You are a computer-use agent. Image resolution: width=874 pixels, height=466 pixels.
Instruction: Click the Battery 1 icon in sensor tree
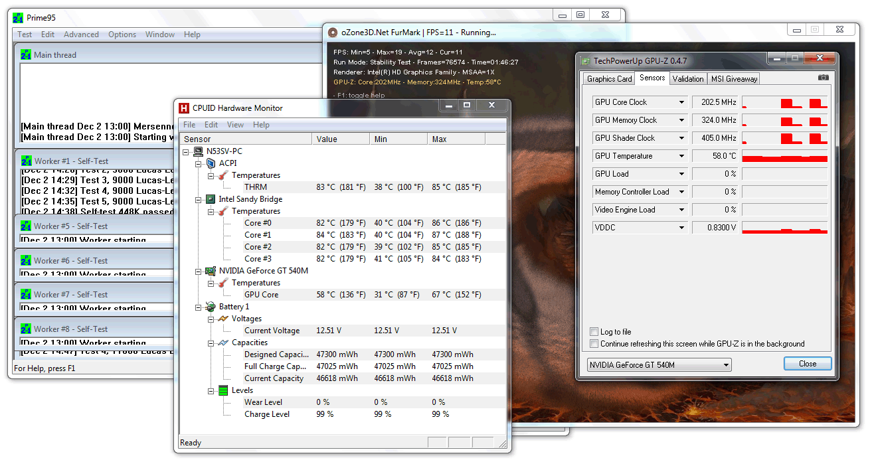pyautogui.click(x=211, y=306)
